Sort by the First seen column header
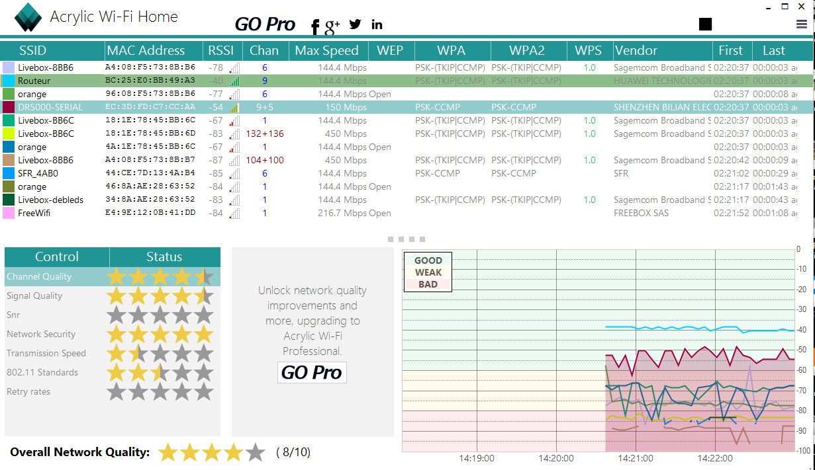 tap(731, 51)
